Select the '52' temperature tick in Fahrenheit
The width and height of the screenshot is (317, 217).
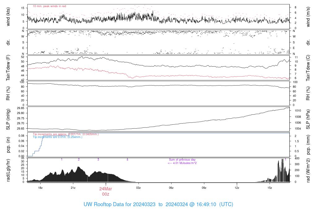(23, 57)
